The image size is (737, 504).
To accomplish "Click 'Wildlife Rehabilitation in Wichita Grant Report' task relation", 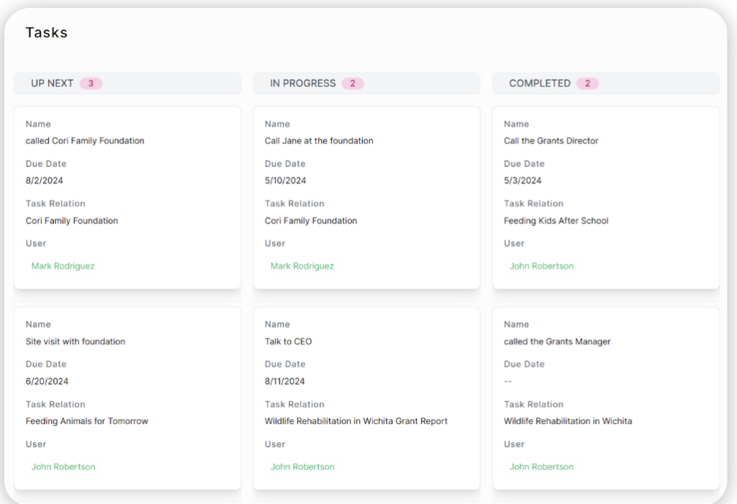I will pyautogui.click(x=356, y=421).
